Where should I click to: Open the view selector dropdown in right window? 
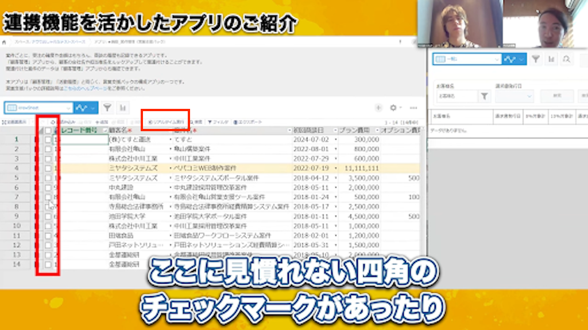[x=467, y=59]
